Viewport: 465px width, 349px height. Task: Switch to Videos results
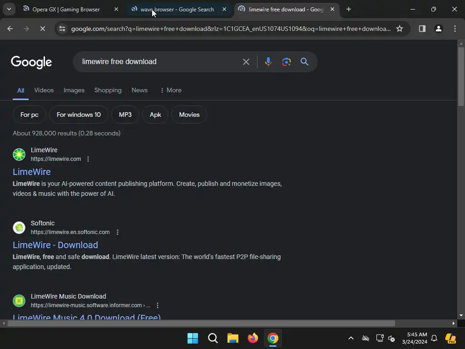click(x=44, y=90)
